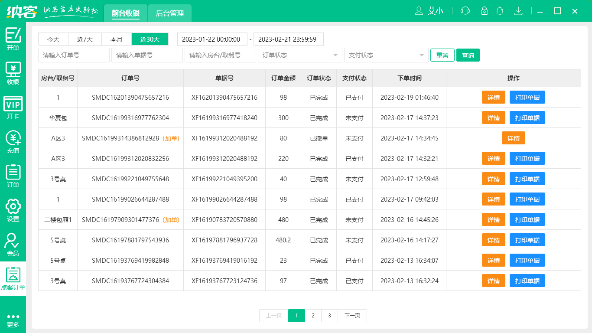Image resolution: width=592 pixels, height=333 pixels.
Task: Select the 点餐订单 sidebar icon
Action: [x=13, y=278]
